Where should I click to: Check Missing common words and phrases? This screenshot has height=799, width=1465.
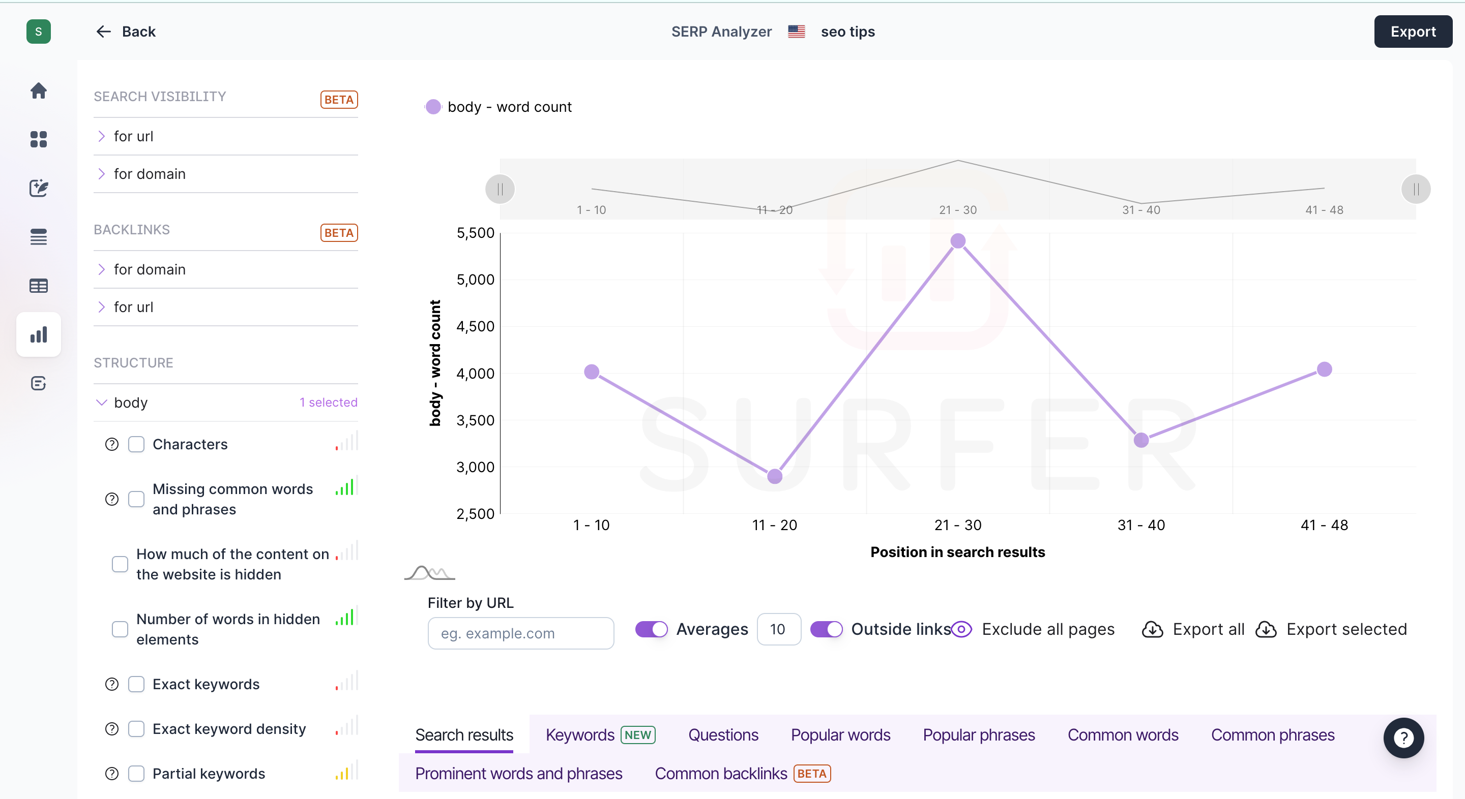click(136, 499)
